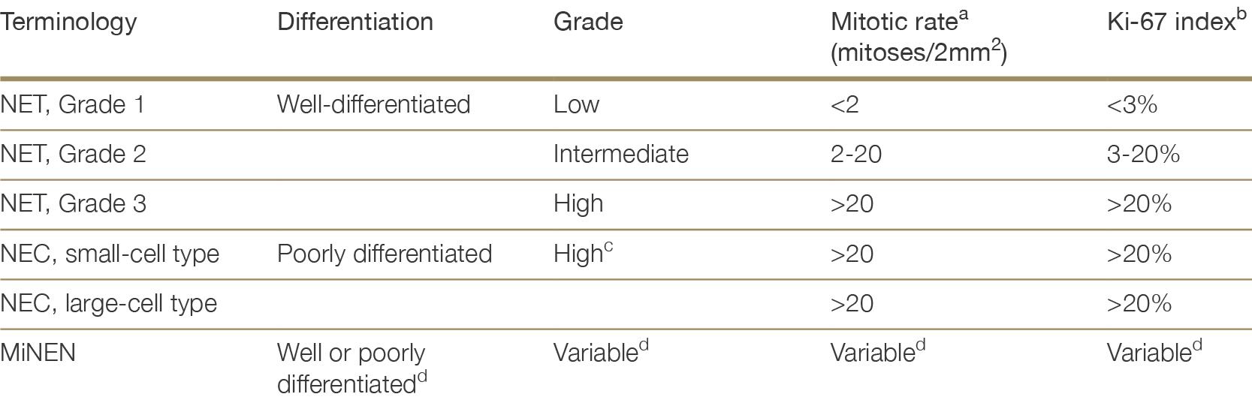The image size is (1252, 400).
Task: Click the Ki-67 index column header
Action: (x=1170, y=23)
